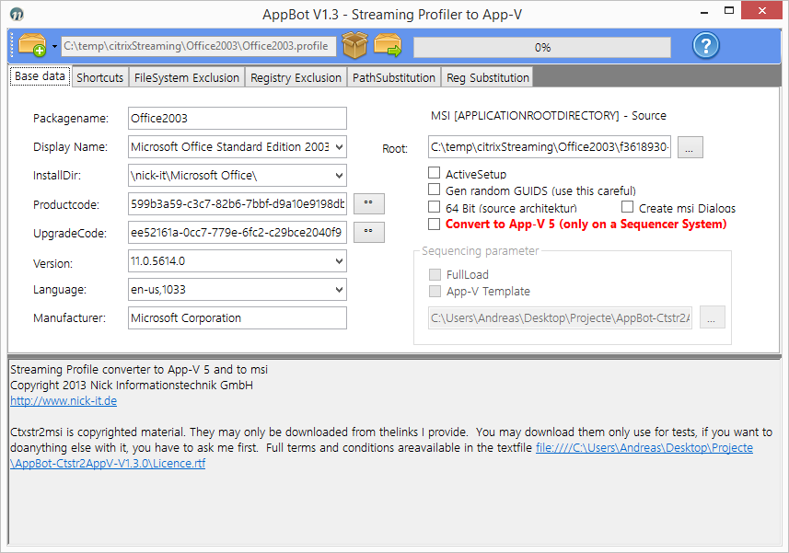Click the open profile package icon
The width and height of the screenshot is (789, 553).
(32, 45)
